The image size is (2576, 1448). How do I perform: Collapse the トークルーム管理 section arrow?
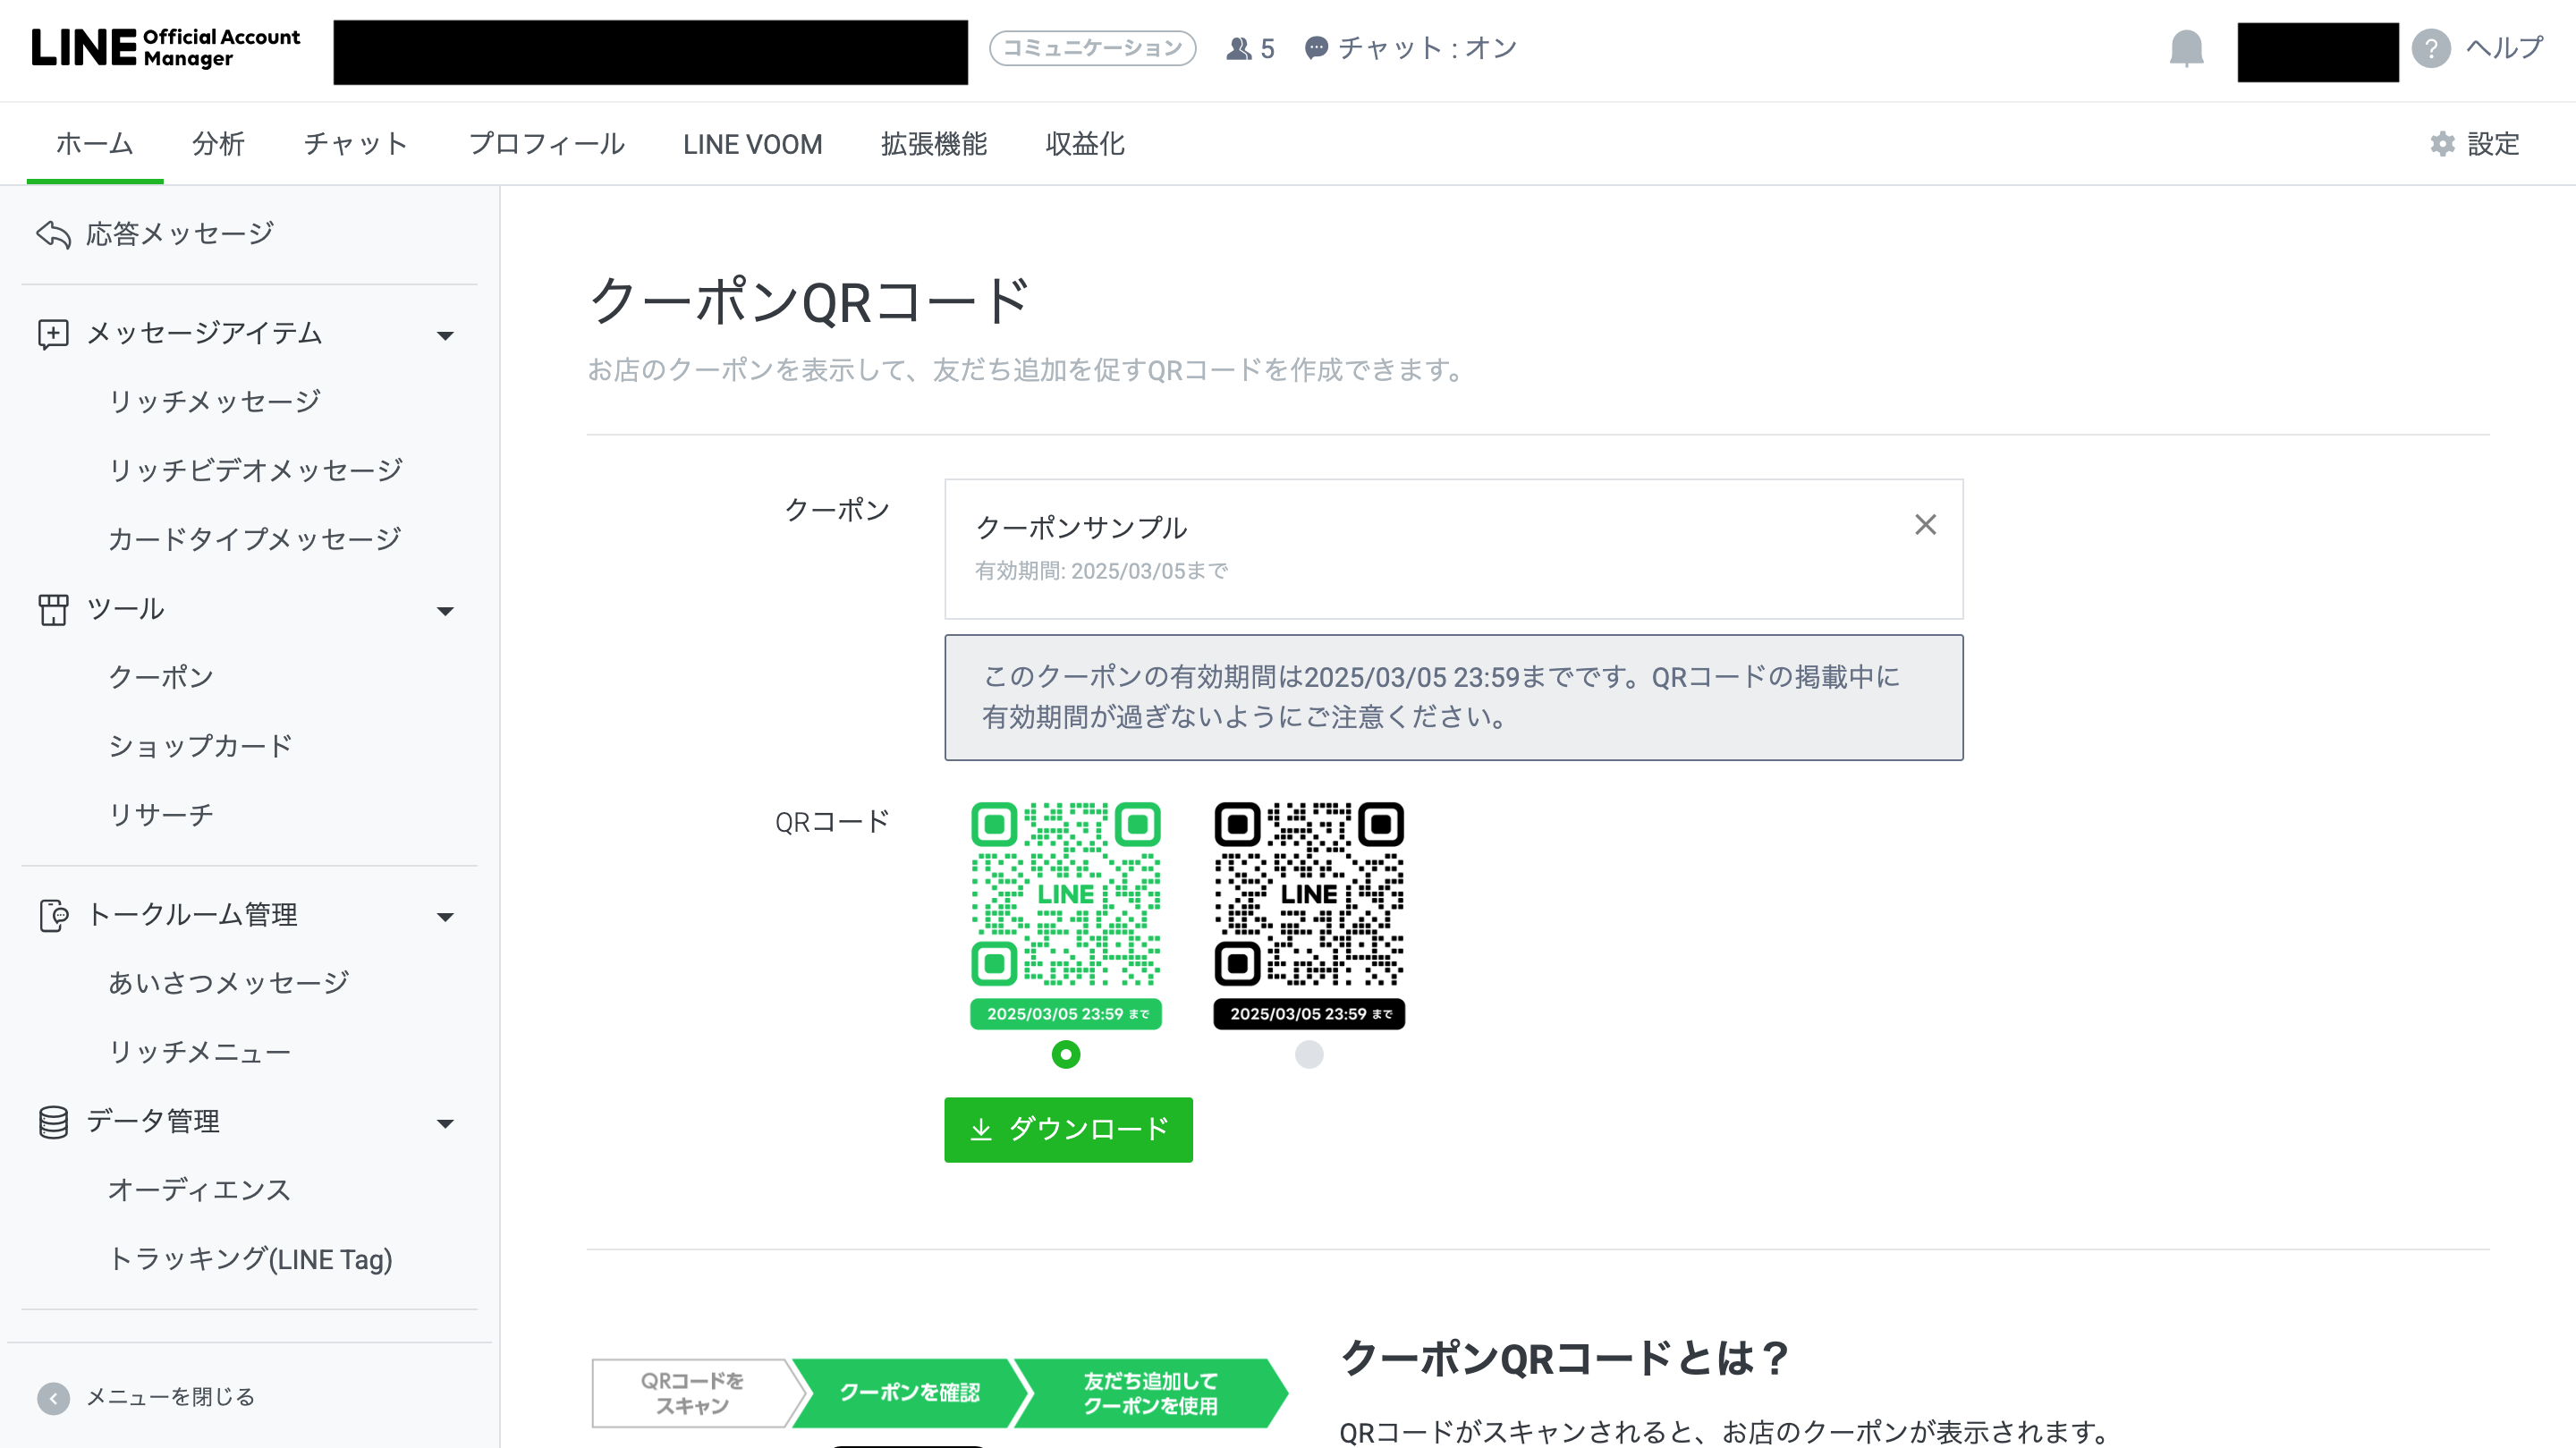point(445,917)
